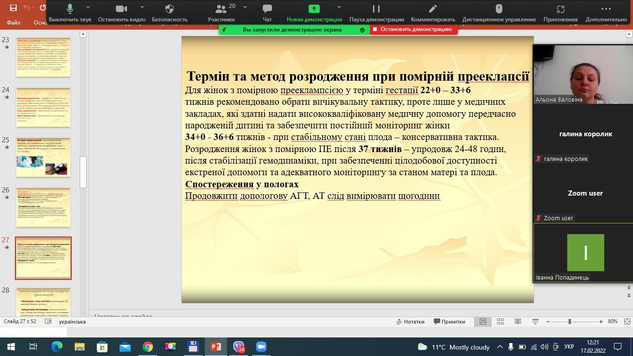Pause the screen share demonstration
Screen dimensions: 633x356
376,9
